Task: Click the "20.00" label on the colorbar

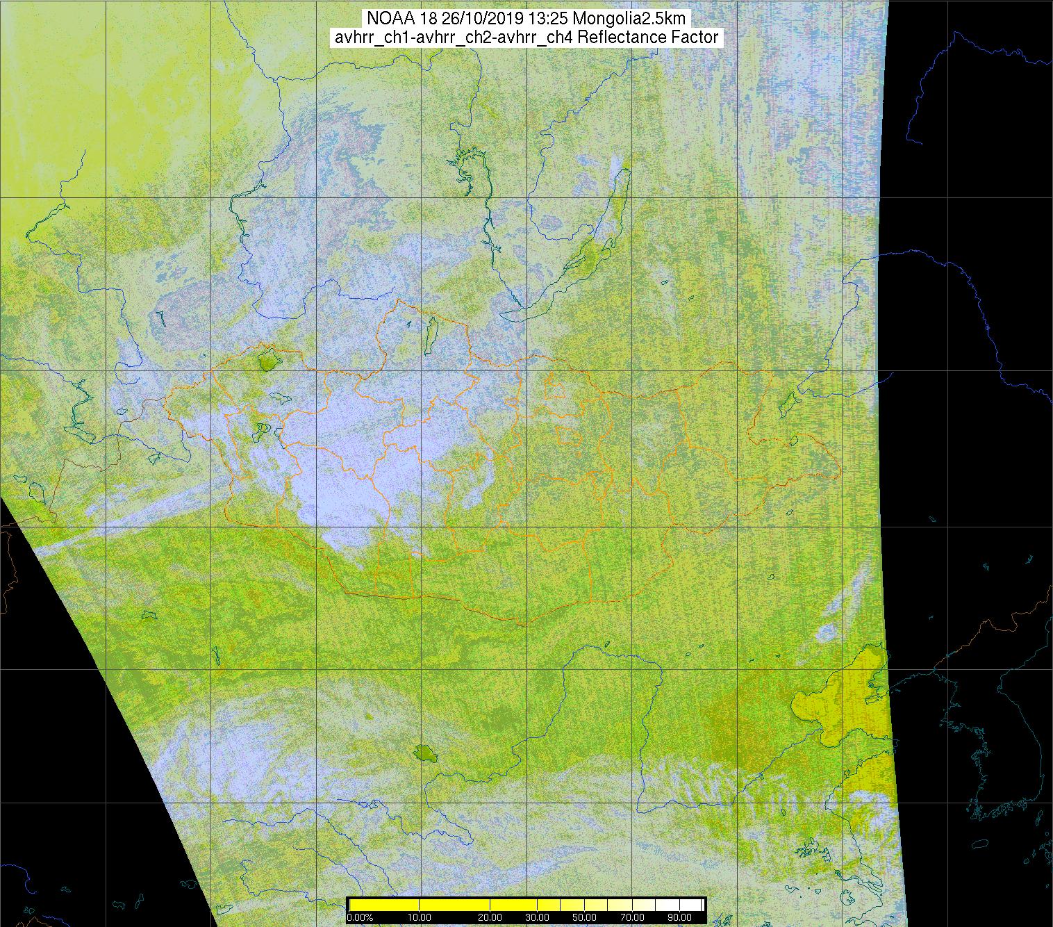Action: coord(490,917)
